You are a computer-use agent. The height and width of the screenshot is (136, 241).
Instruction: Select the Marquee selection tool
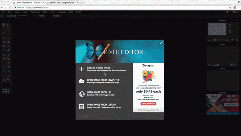(4, 29)
